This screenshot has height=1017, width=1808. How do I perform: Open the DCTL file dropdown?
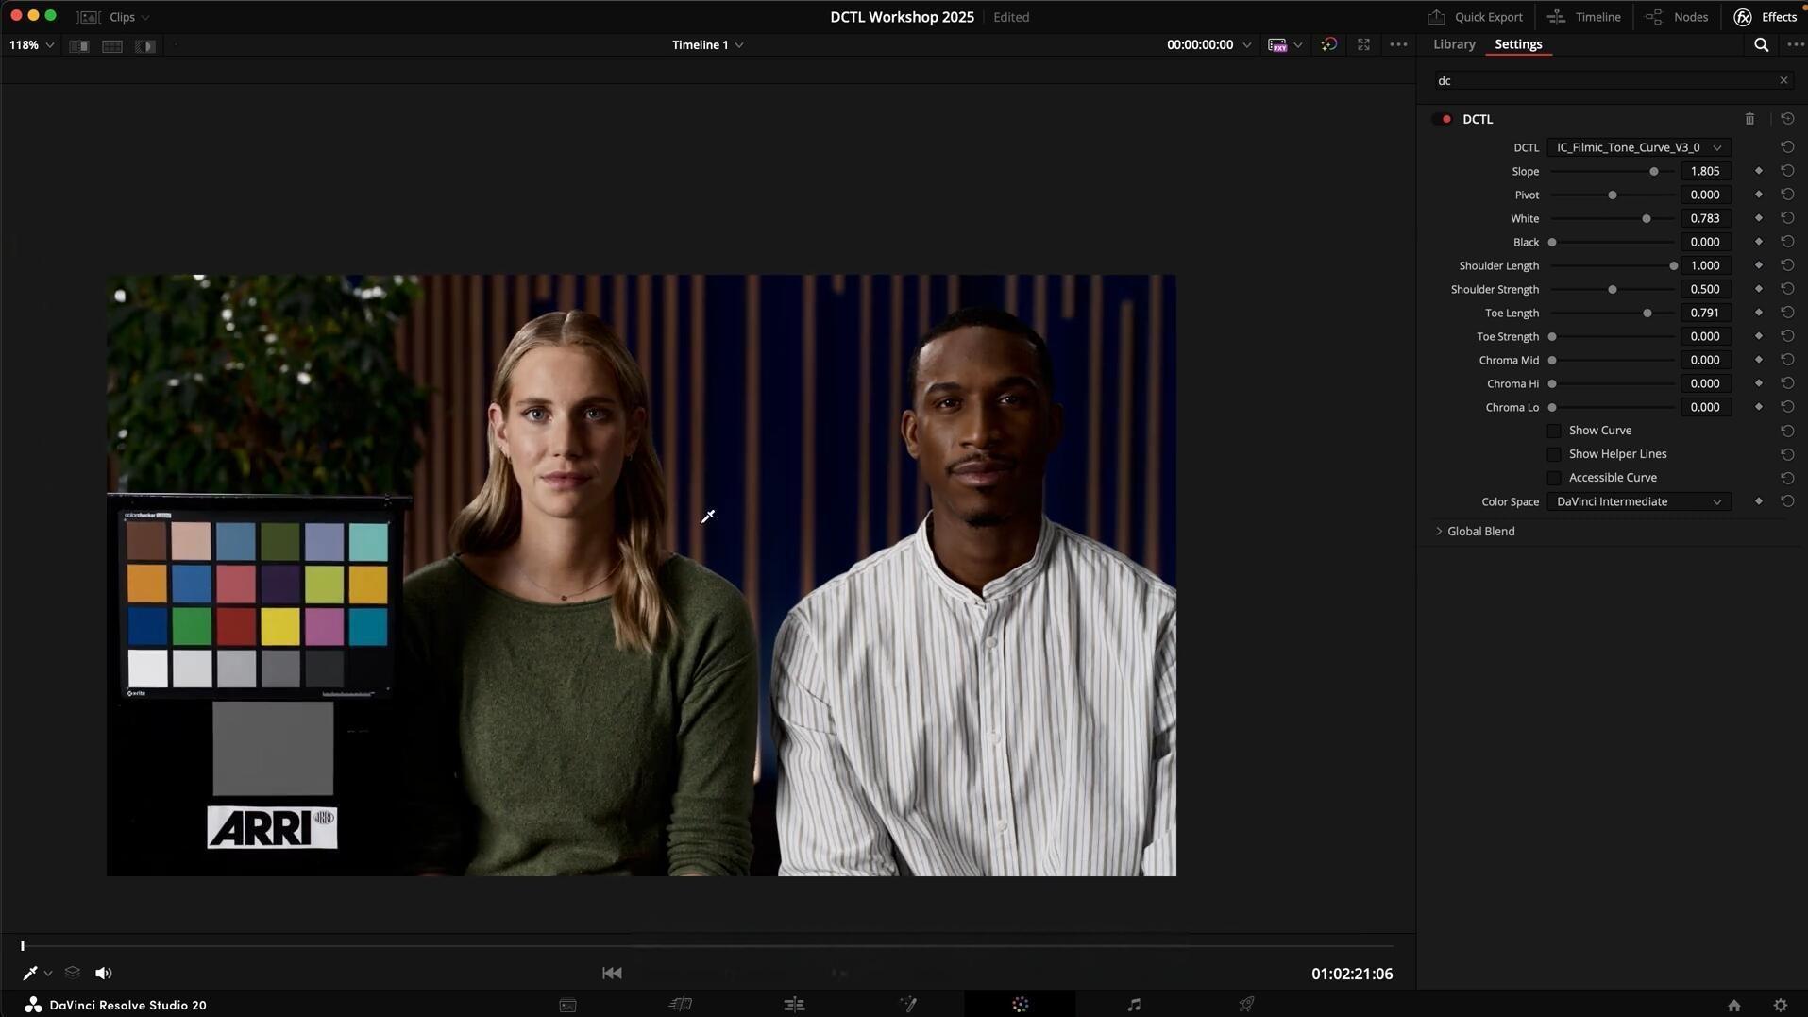[x=1638, y=147]
